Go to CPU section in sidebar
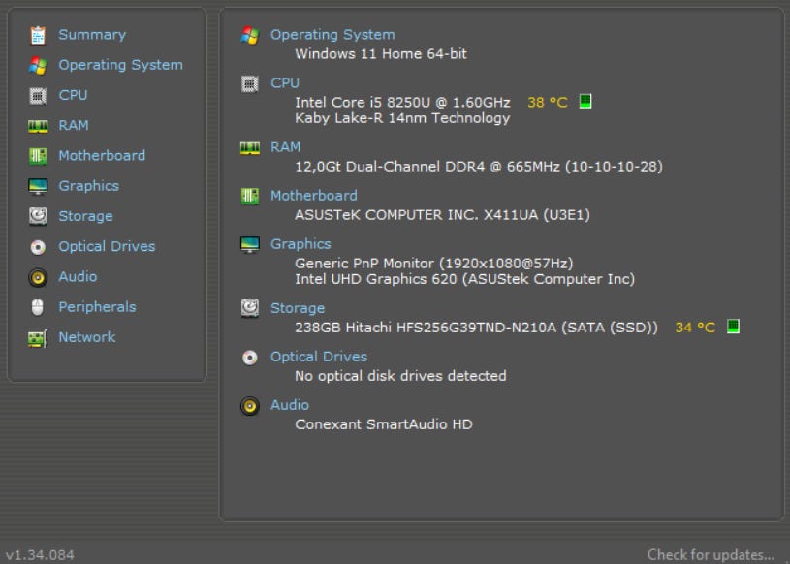 pyautogui.click(x=73, y=95)
